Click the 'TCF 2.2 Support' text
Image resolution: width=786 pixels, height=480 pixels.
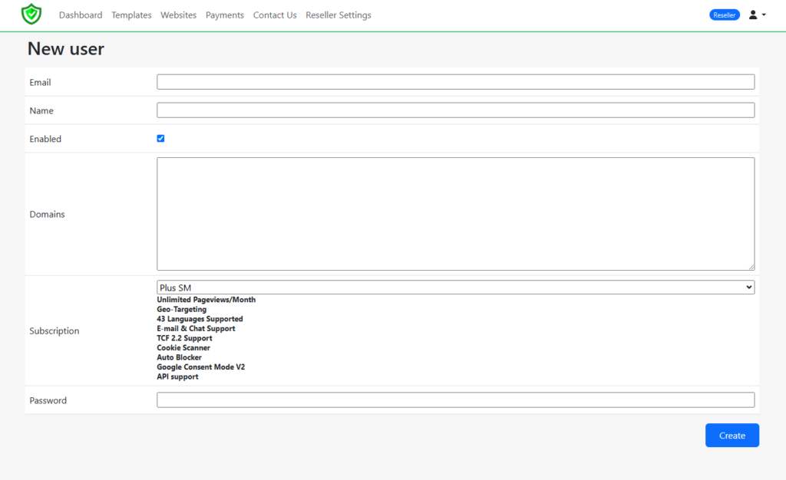coord(184,338)
